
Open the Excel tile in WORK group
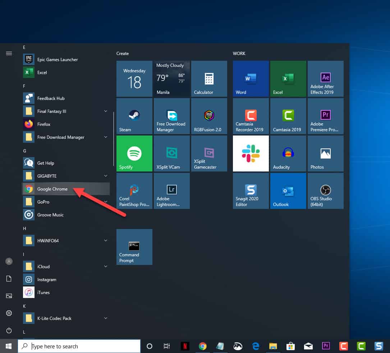click(x=288, y=79)
